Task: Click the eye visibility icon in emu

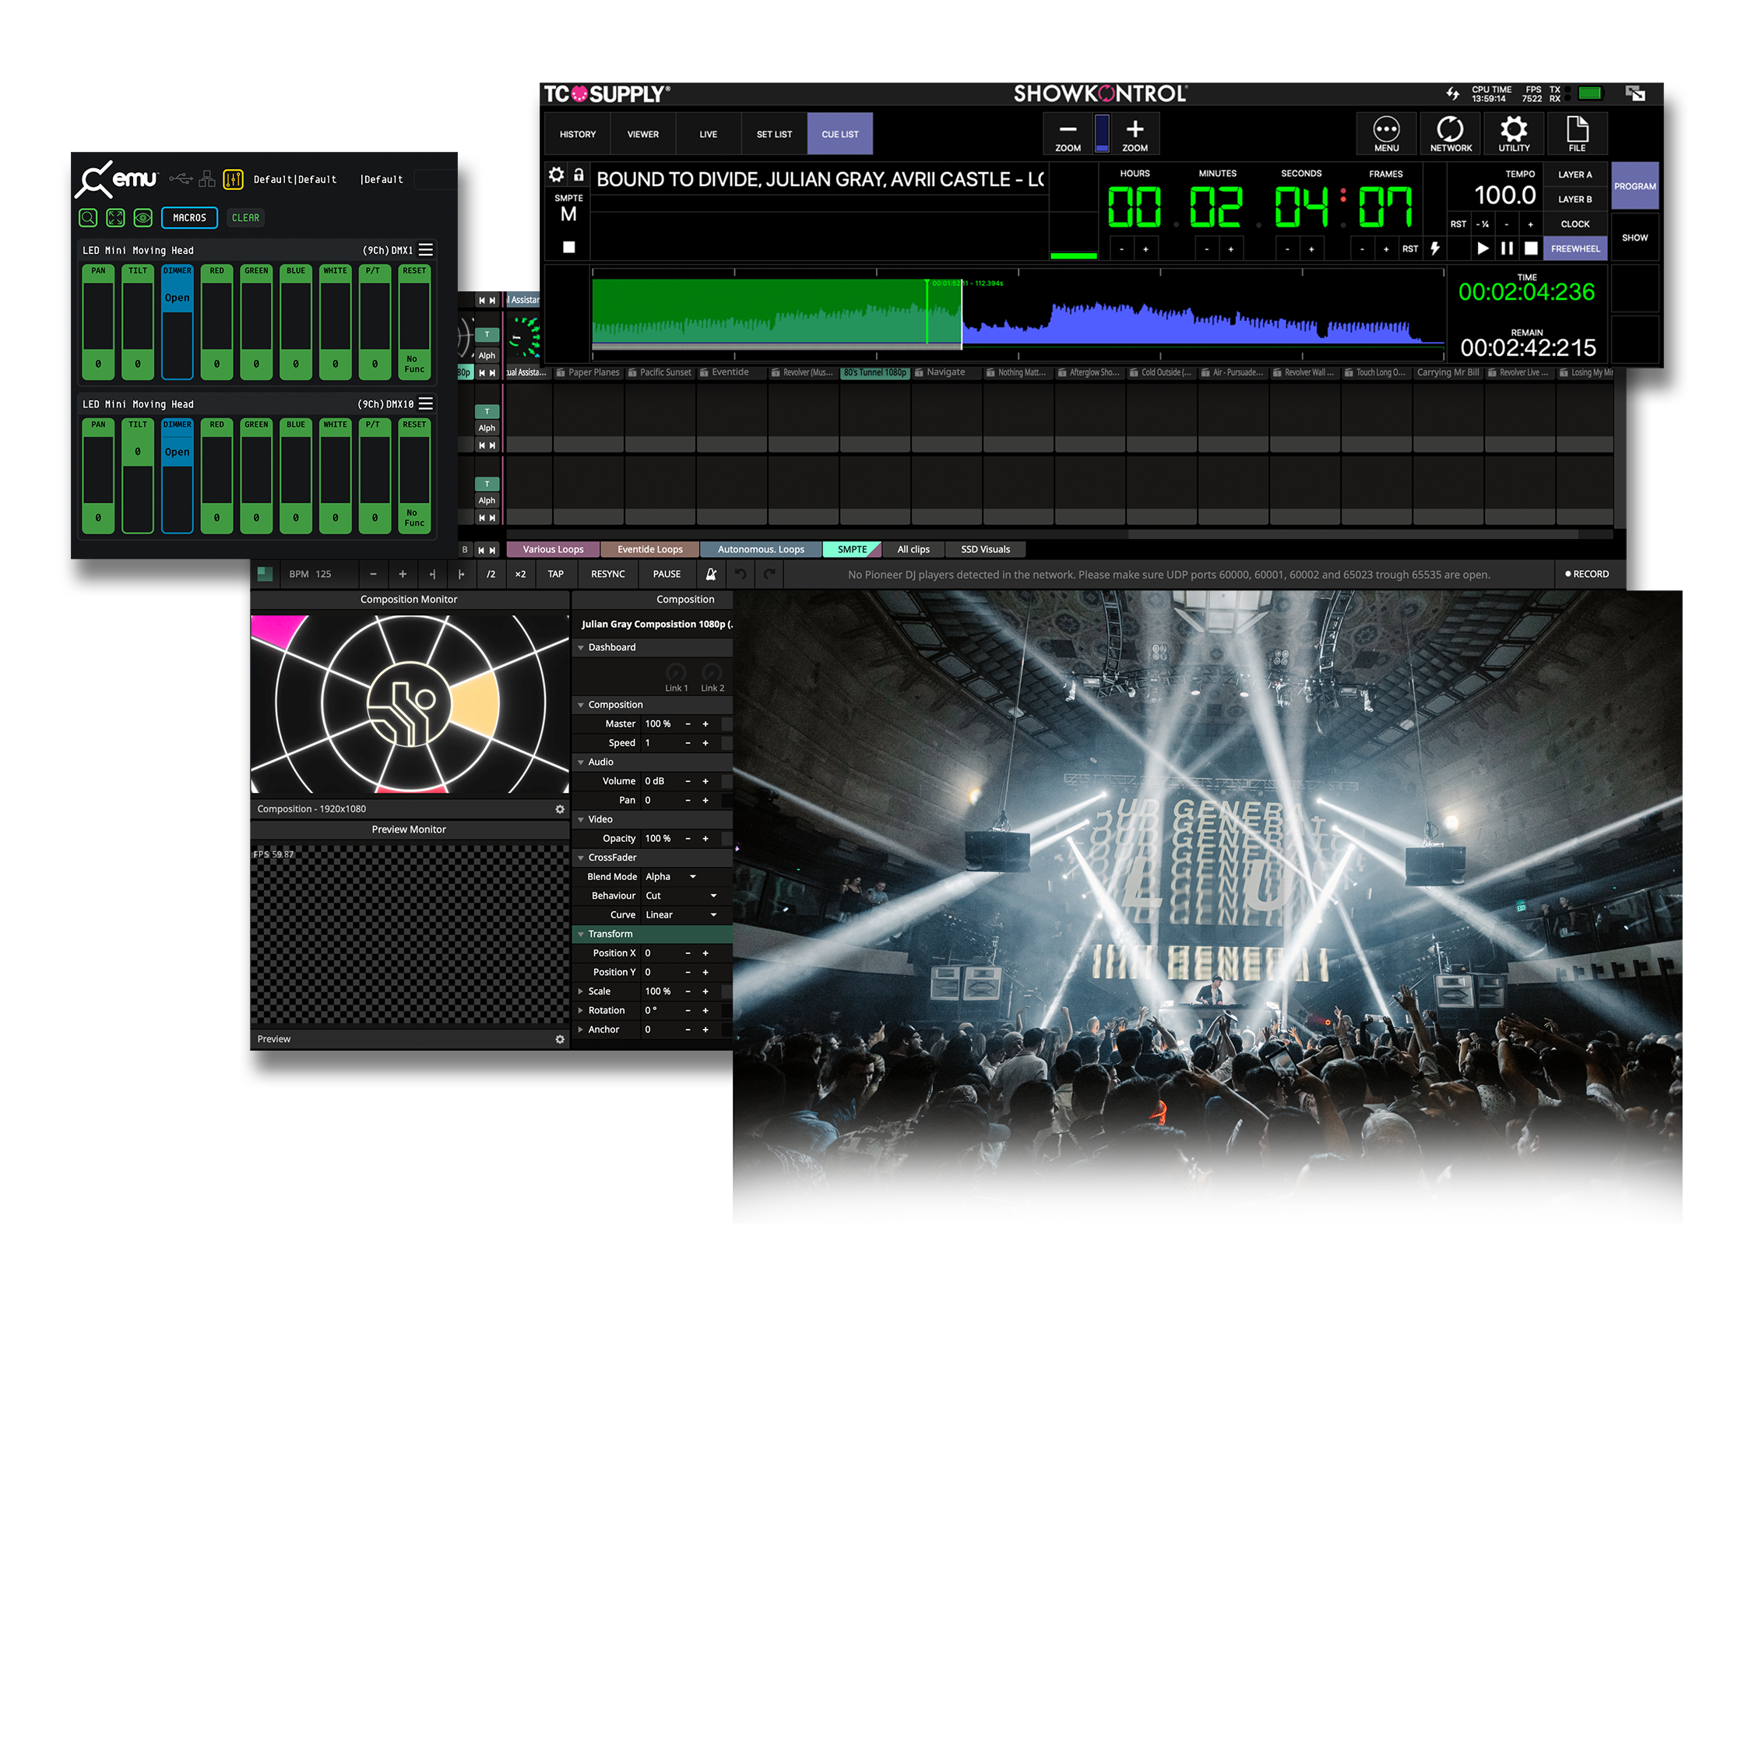Action: pos(143,218)
